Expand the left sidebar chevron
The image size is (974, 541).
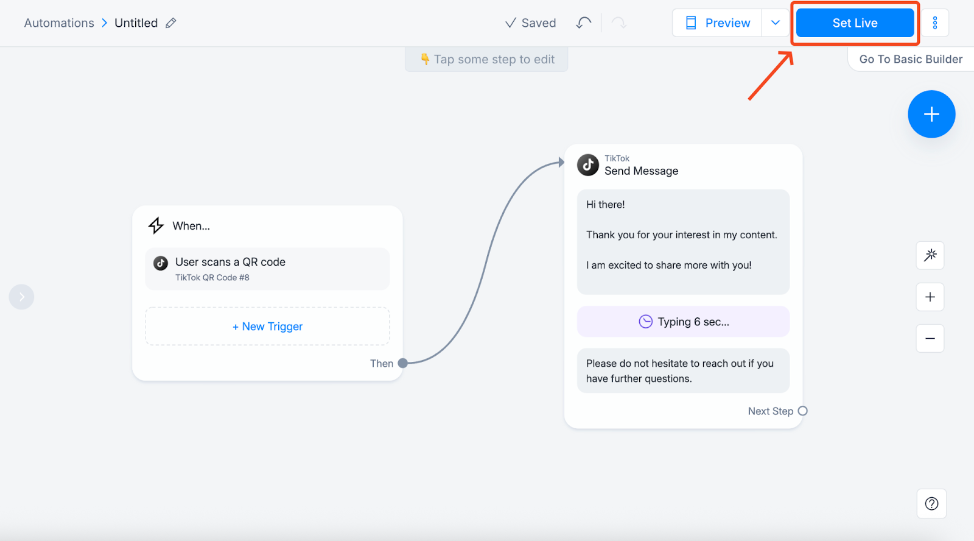click(x=21, y=297)
